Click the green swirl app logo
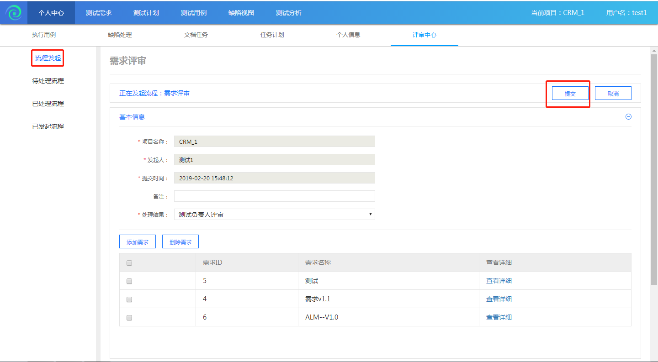 (x=14, y=13)
